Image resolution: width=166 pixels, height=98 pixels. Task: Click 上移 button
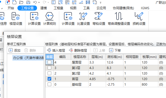[99, 50]
